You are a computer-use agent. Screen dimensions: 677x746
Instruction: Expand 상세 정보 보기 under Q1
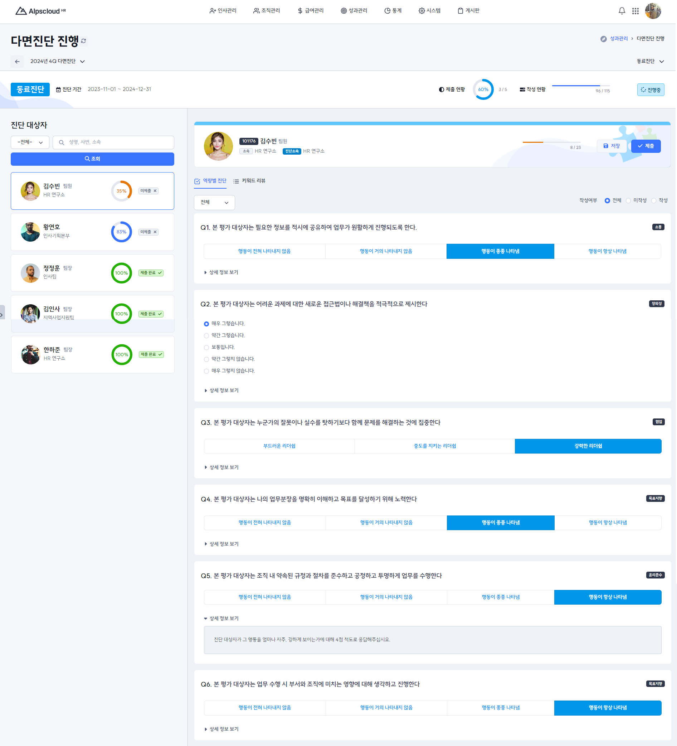pos(221,273)
